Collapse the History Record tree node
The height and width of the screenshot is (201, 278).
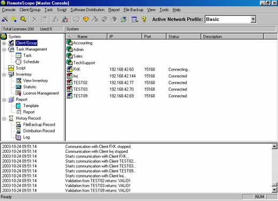(x=4, y=119)
